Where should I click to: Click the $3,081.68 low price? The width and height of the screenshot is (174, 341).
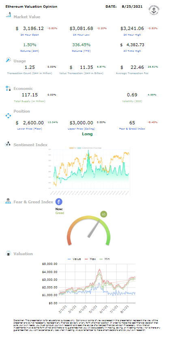click(81, 28)
